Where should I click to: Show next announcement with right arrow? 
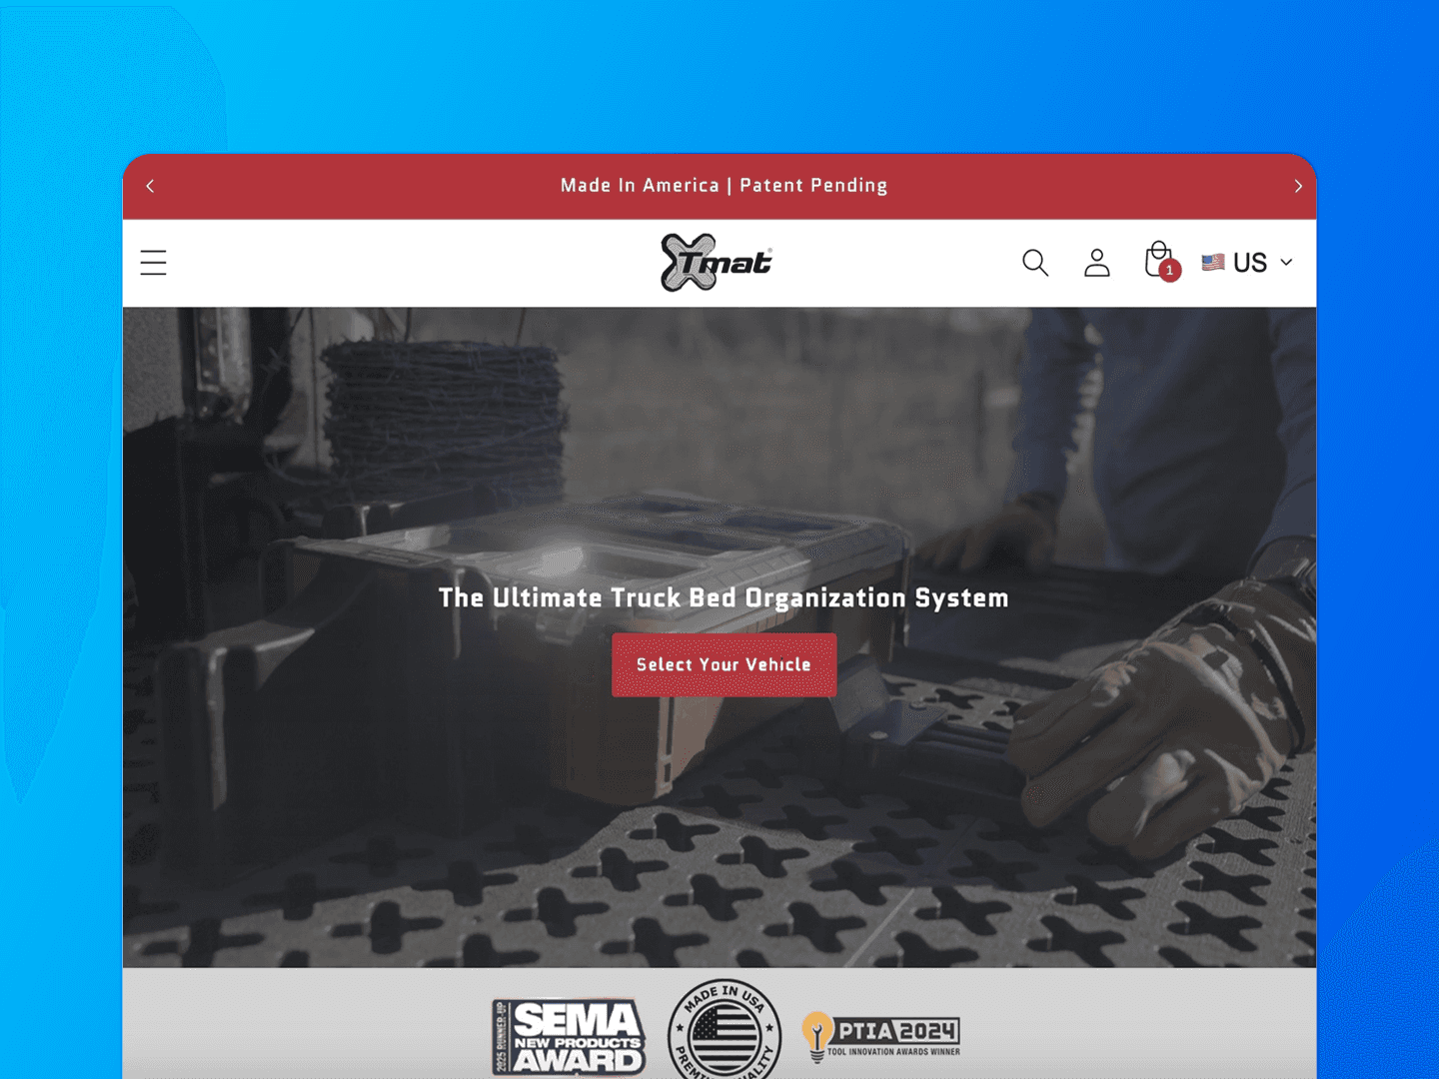pos(1298,186)
